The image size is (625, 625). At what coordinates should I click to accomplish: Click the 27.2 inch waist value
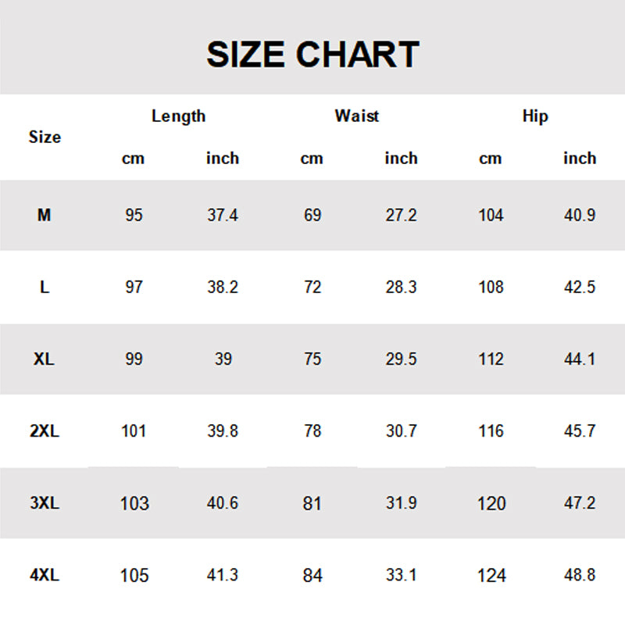coord(402,215)
